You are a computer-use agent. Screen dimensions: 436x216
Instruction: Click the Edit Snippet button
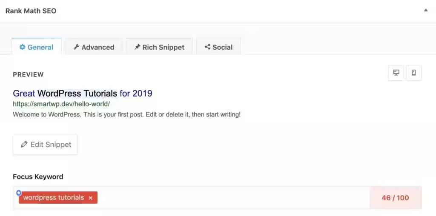point(45,145)
